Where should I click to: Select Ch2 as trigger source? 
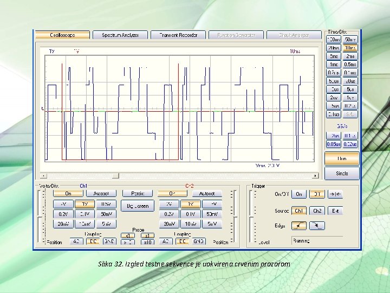click(x=318, y=211)
